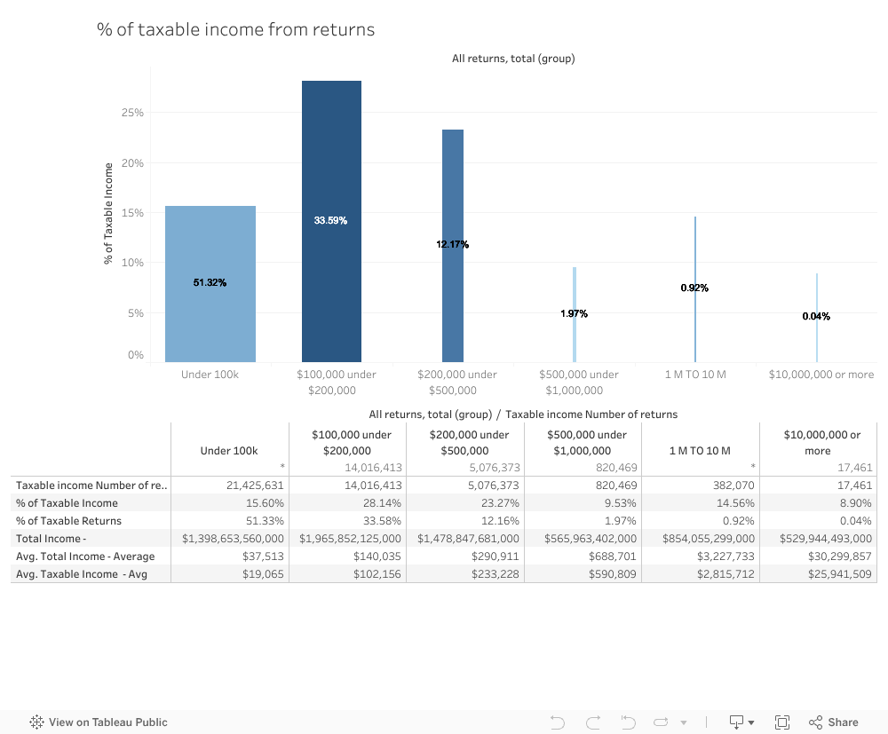
Task: Click the '1 M TO 10 M' table column header
Action: pyautogui.click(x=700, y=451)
